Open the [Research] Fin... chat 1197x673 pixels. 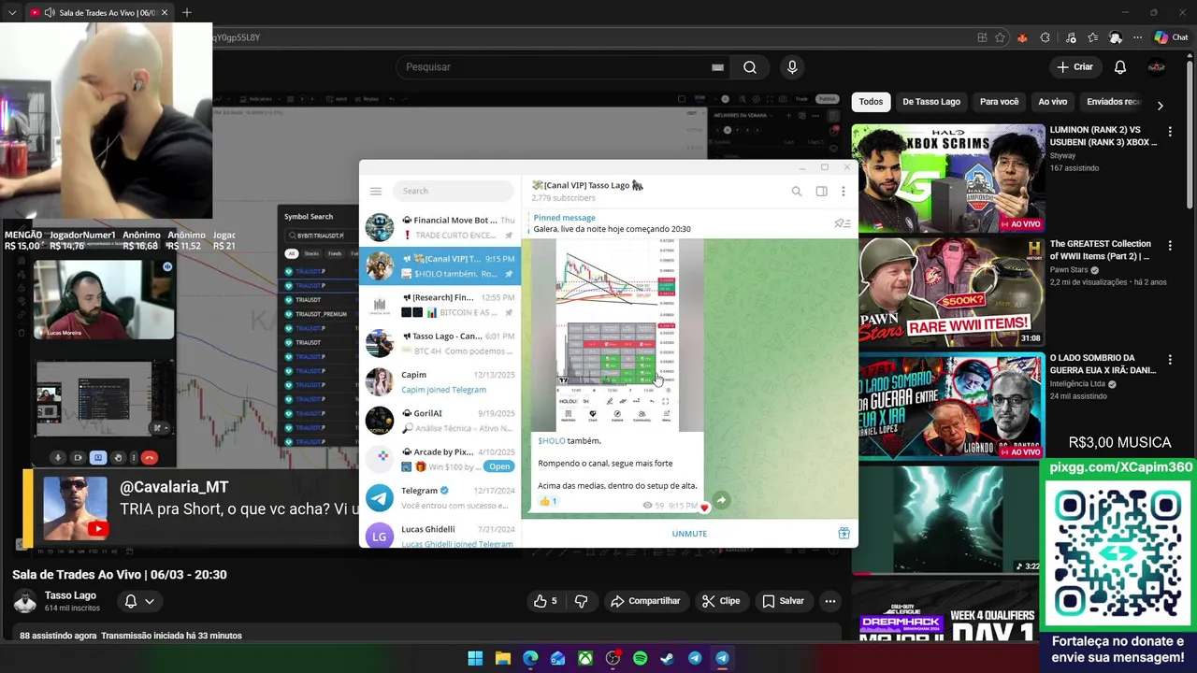click(440, 305)
